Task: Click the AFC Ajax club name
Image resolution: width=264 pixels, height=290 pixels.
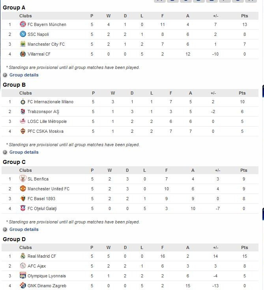Action: [x=37, y=266]
